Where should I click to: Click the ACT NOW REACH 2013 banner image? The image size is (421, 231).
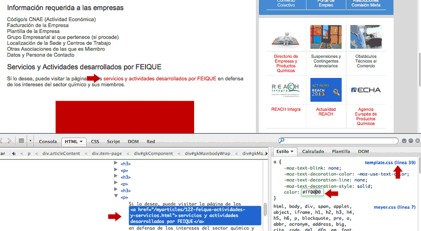tap(326, 90)
